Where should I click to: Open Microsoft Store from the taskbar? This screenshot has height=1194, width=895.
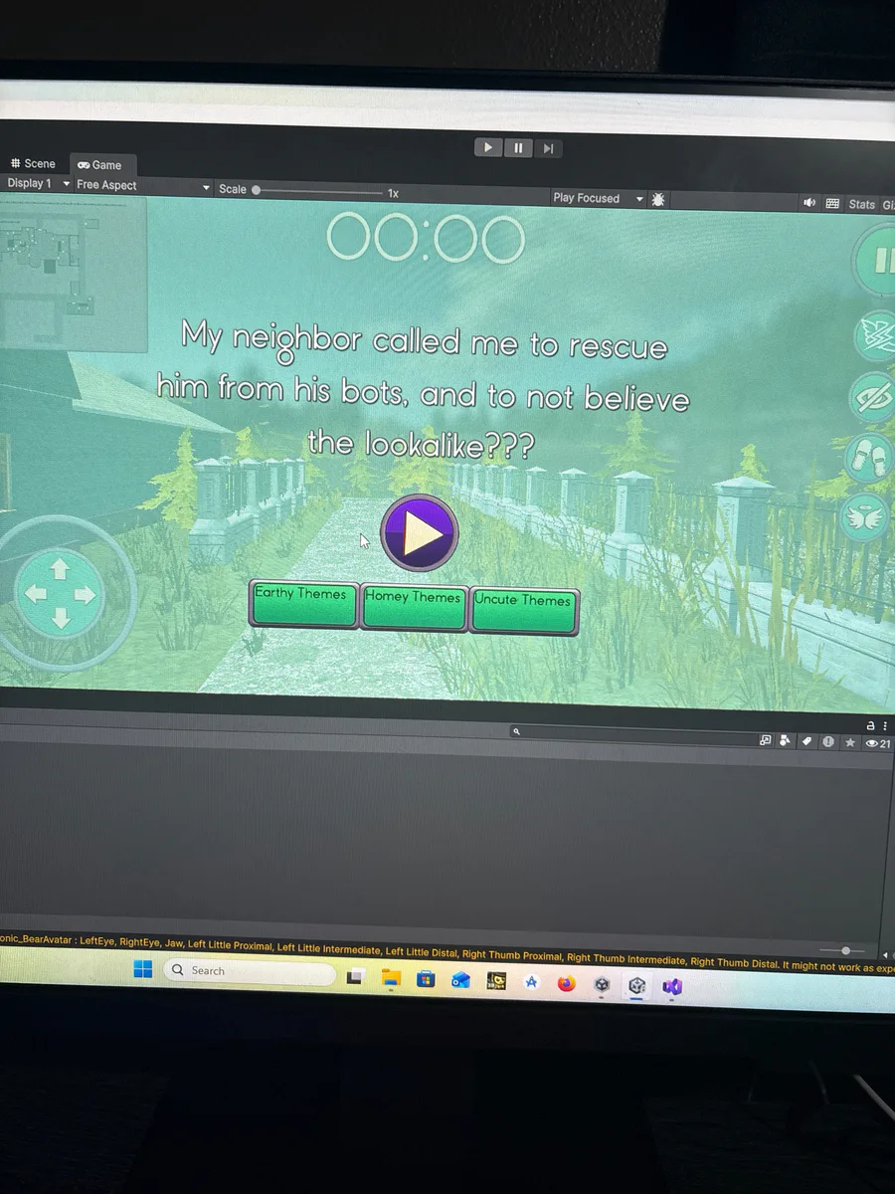(426, 980)
